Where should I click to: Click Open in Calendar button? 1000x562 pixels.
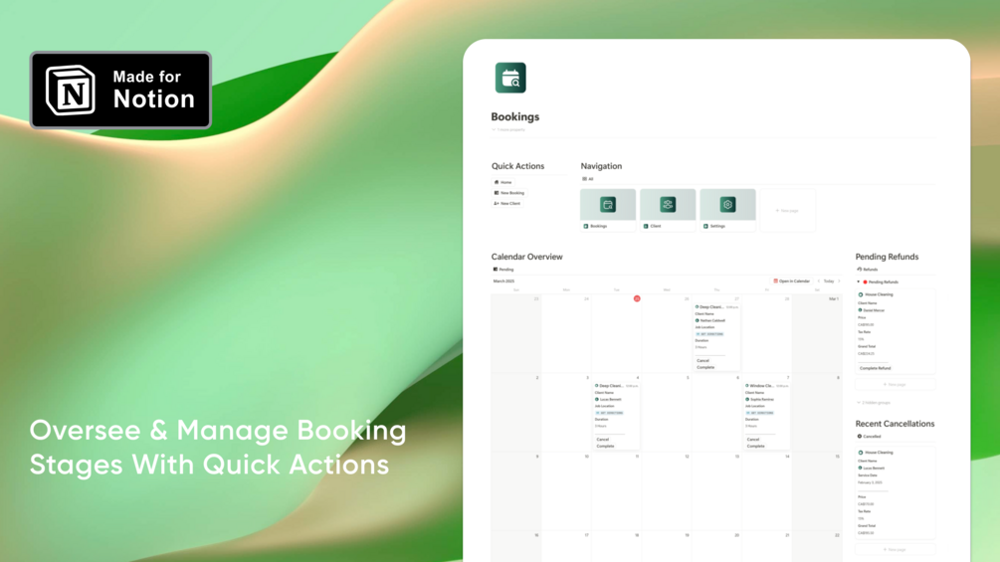click(x=791, y=281)
